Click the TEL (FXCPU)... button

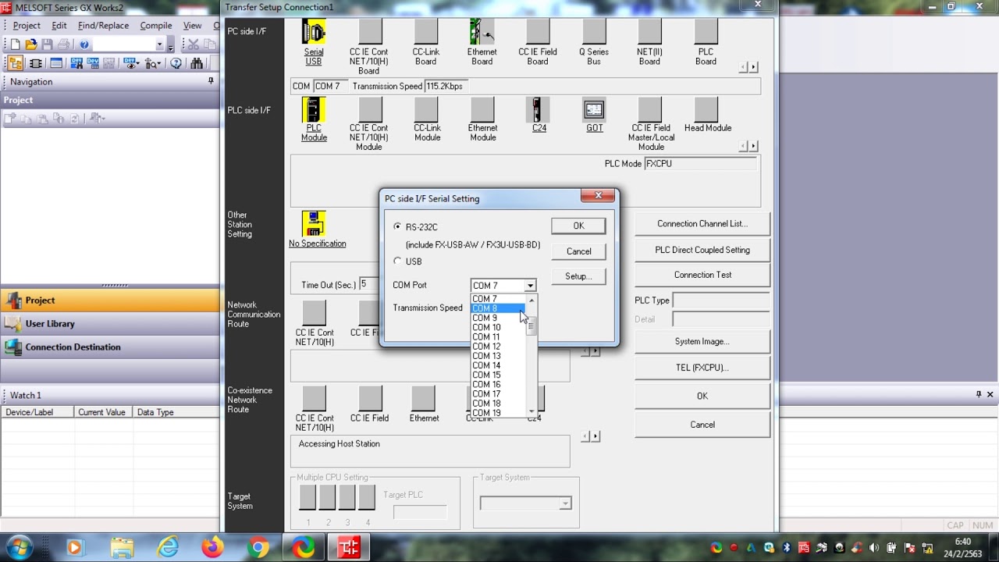702,368
